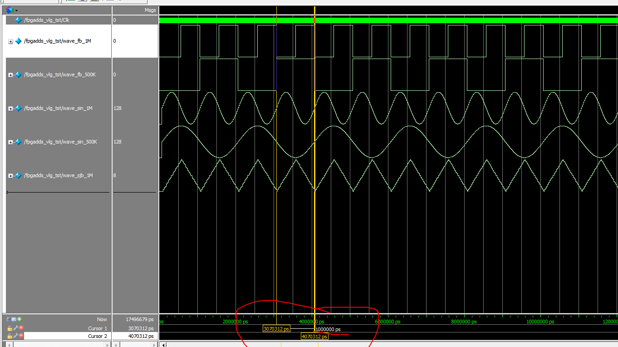Viewport: 618px width, 347px height.
Task: Click the blue diamond icon of Clk signal
Action: coord(18,20)
